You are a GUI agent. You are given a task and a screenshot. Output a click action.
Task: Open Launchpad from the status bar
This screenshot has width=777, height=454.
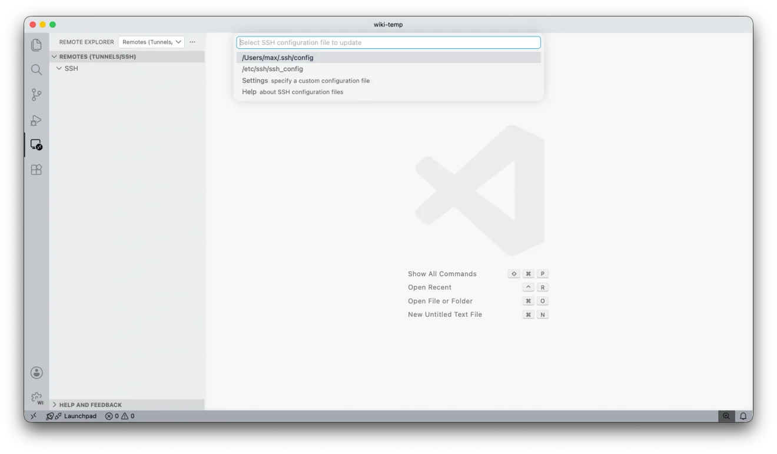[x=71, y=416]
